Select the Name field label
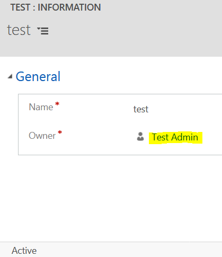This screenshot has width=222, height=257. [x=41, y=107]
